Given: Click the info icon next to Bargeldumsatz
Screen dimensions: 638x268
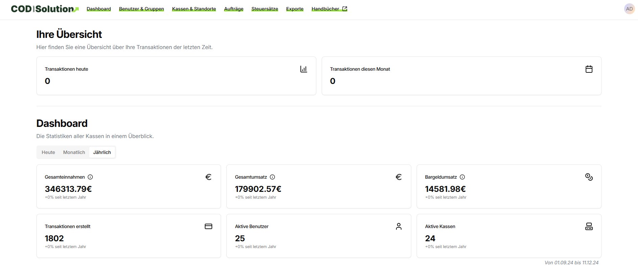Looking at the screenshot, I should 462,177.
